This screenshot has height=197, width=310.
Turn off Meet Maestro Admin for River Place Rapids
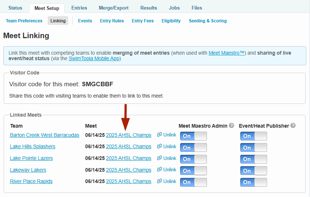[193, 182]
